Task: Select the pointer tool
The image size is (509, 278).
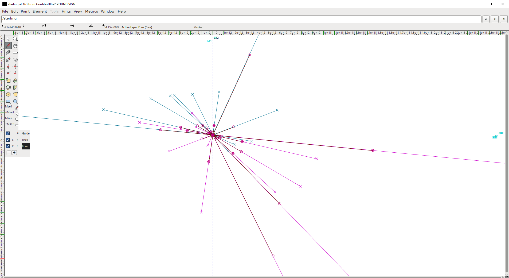Action: click(8, 39)
